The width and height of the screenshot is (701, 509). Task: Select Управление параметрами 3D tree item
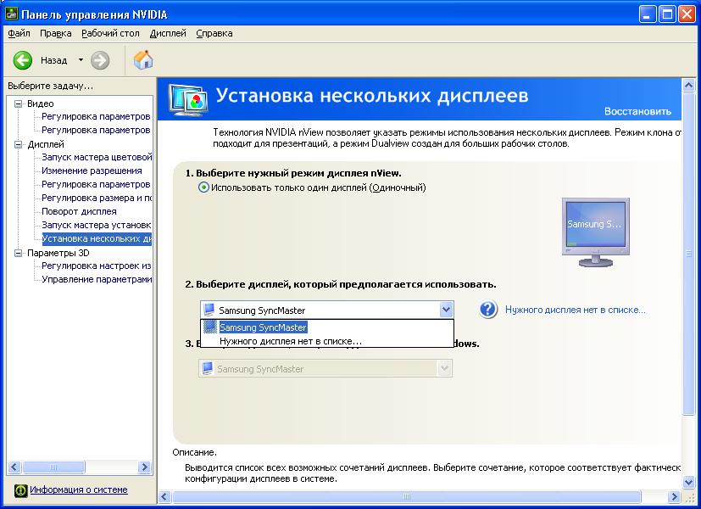[97, 279]
